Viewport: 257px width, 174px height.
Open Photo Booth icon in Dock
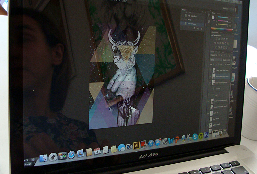pos(143,144)
